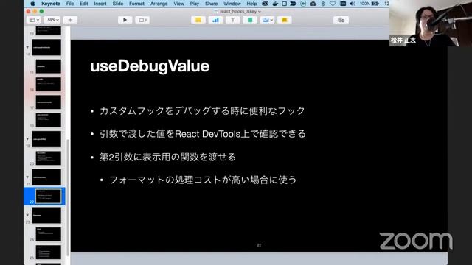This screenshot has width=472, height=265.
Task: Select highlighted slide 22 thumbnail
Action: click(x=48, y=197)
